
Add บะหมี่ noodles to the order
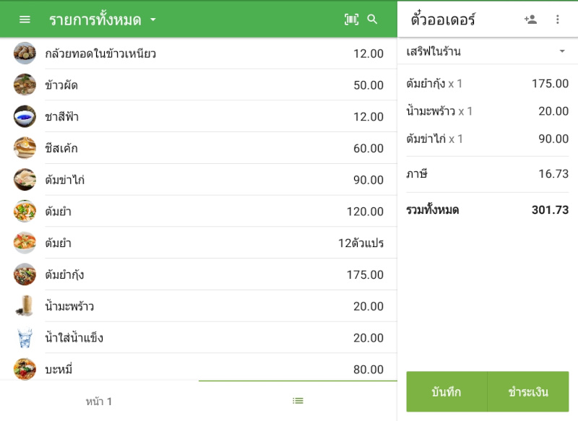199,369
